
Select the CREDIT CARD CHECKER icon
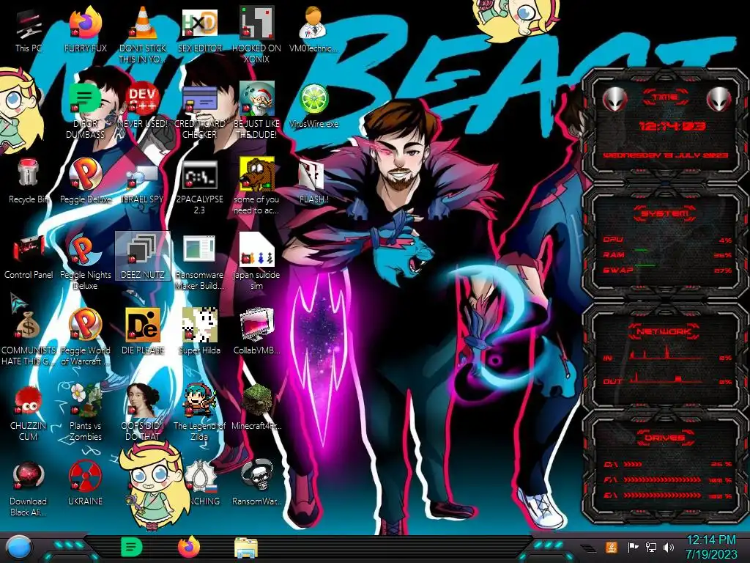tap(199, 110)
